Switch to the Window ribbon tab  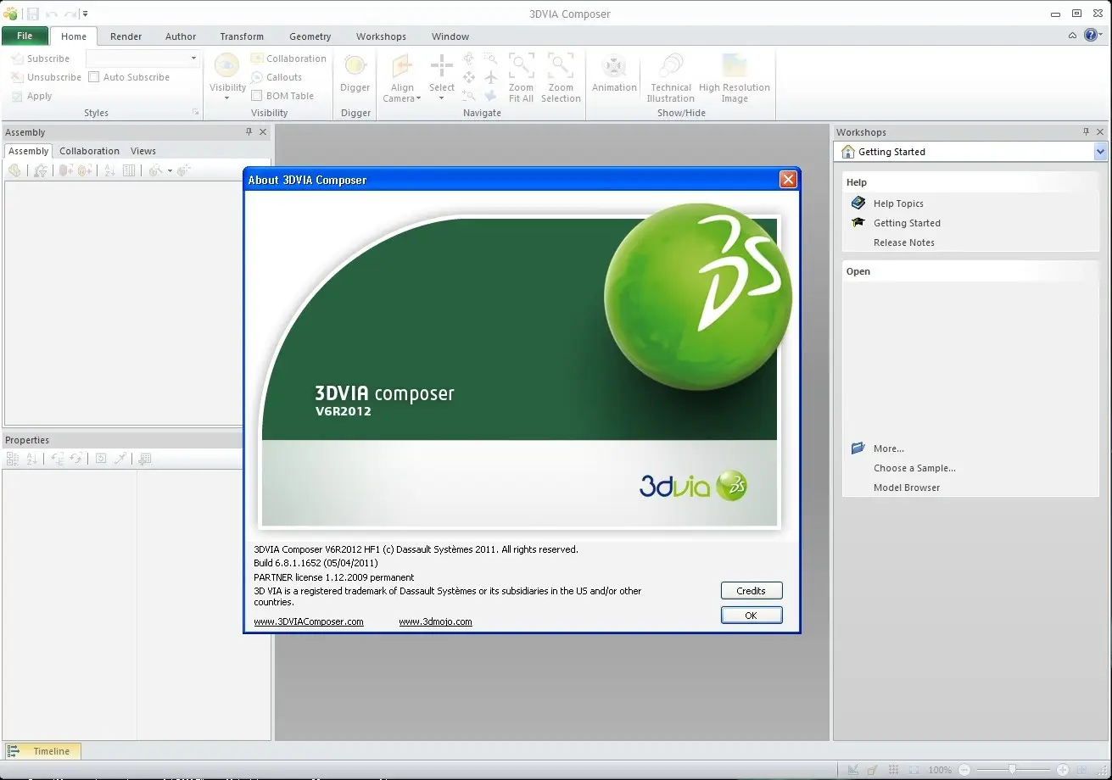pyautogui.click(x=450, y=36)
